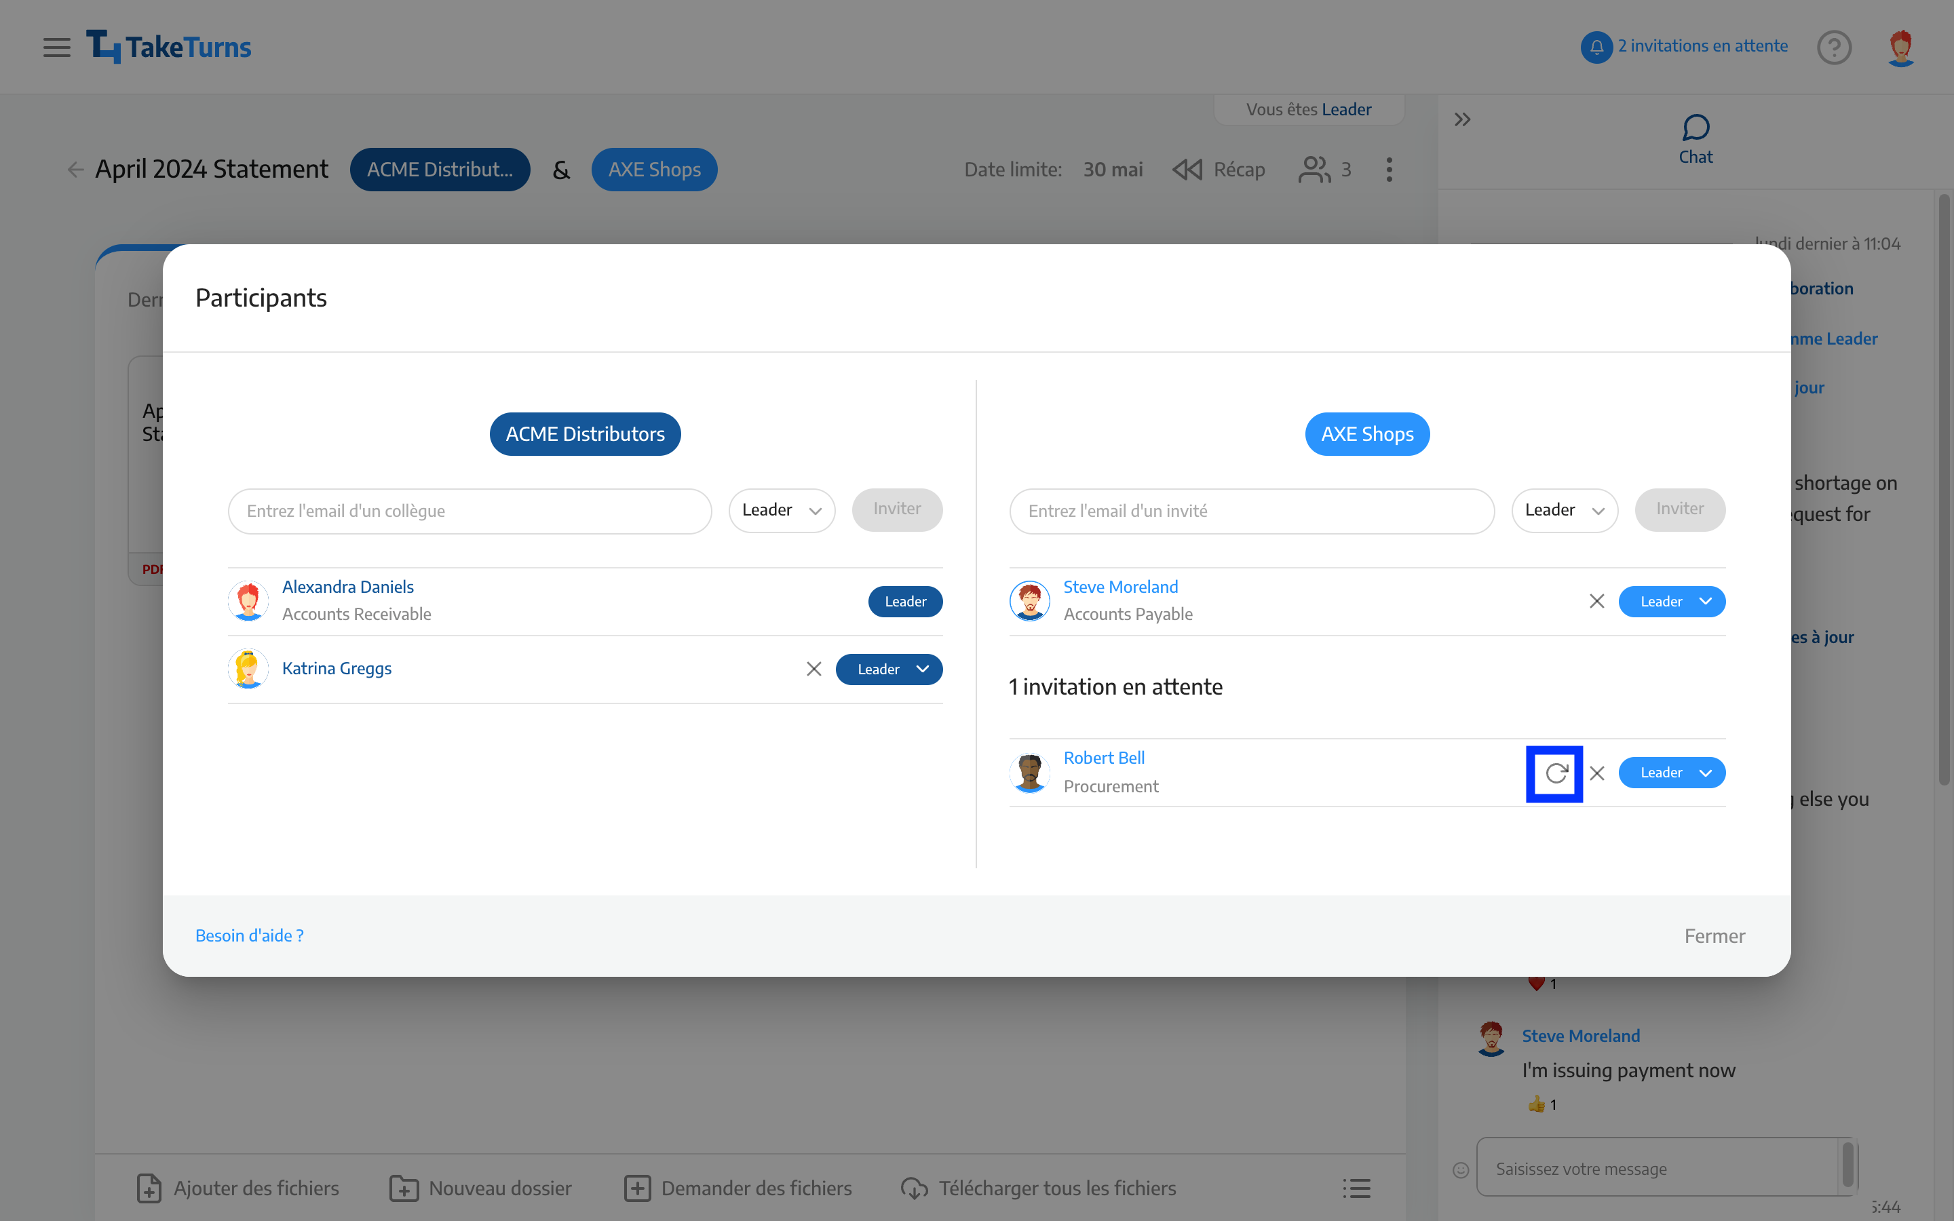Open the help question mark icon

(x=1834, y=47)
